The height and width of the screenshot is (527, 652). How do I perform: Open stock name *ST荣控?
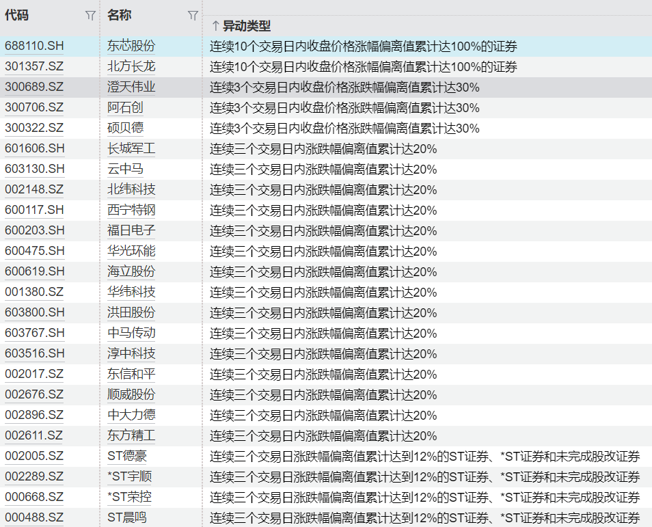[129, 497]
